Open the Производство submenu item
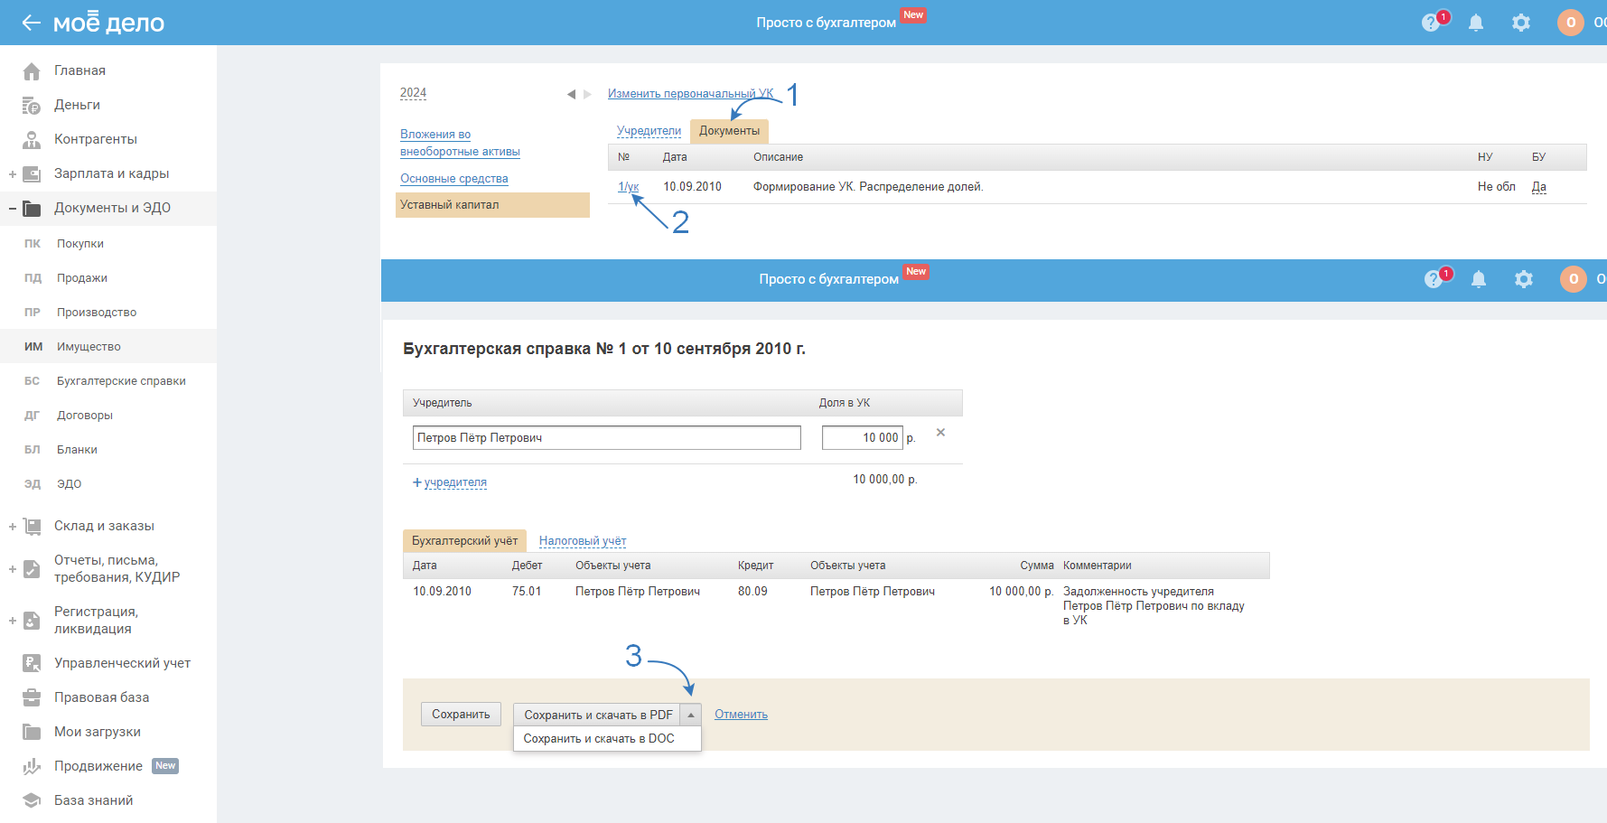 [x=97, y=313]
